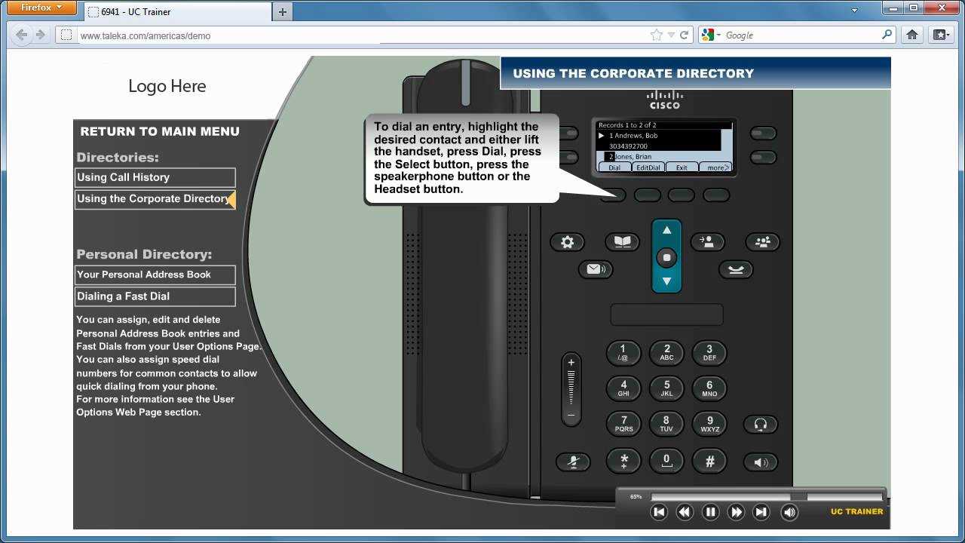The image size is (965, 543).
Task: Bookmark this page with the star icon
Action: coord(656,35)
